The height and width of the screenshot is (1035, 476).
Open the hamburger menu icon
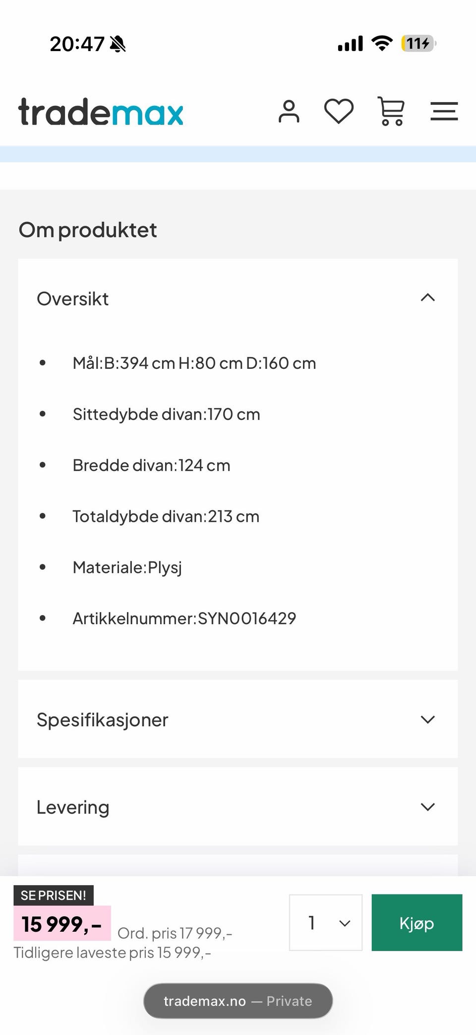pos(444,111)
